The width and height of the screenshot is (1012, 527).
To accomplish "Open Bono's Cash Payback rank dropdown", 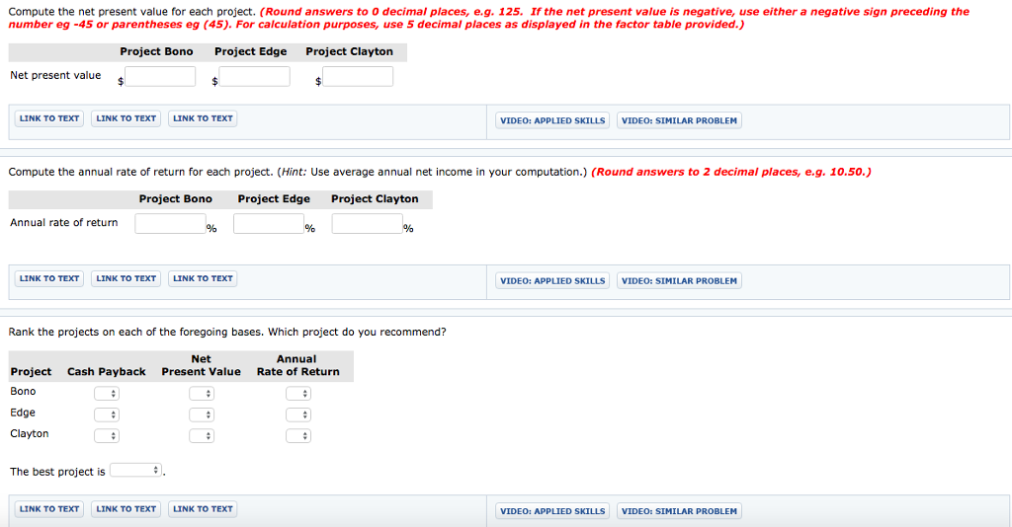I will (107, 393).
